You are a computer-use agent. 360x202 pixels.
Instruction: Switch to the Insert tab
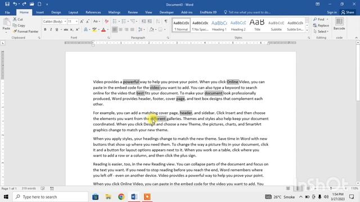pos(40,12)
